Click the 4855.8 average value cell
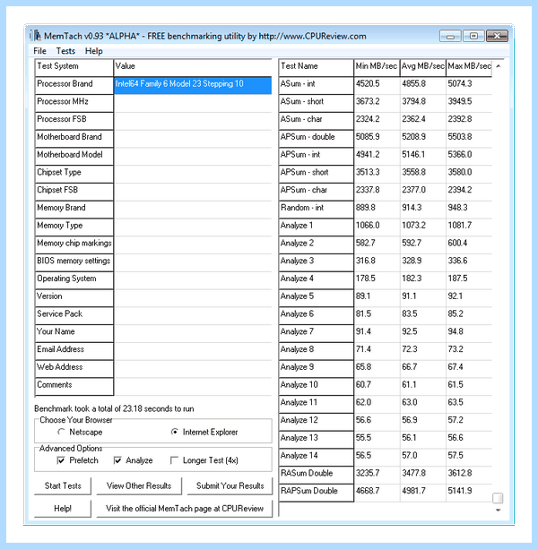The height and width of the screenshot is (549, 538). click(422, 85)
